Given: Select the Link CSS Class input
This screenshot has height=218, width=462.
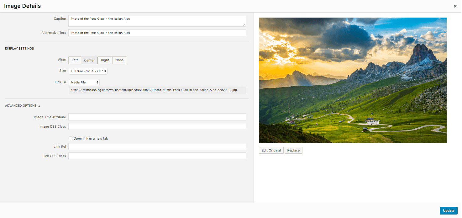Looking at the screenshot, I should coord(157,156).
